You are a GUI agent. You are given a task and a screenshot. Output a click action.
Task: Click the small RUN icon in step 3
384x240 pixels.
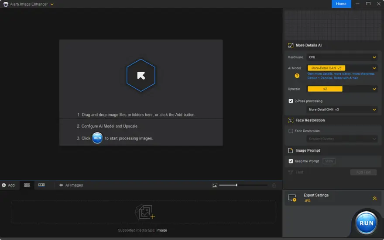click(x=97, y=138)
